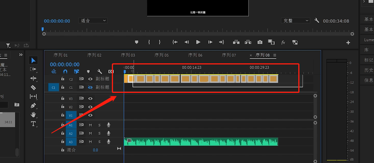
Task: Open zoom level dropdown 适合
Action: click(93, 21)
